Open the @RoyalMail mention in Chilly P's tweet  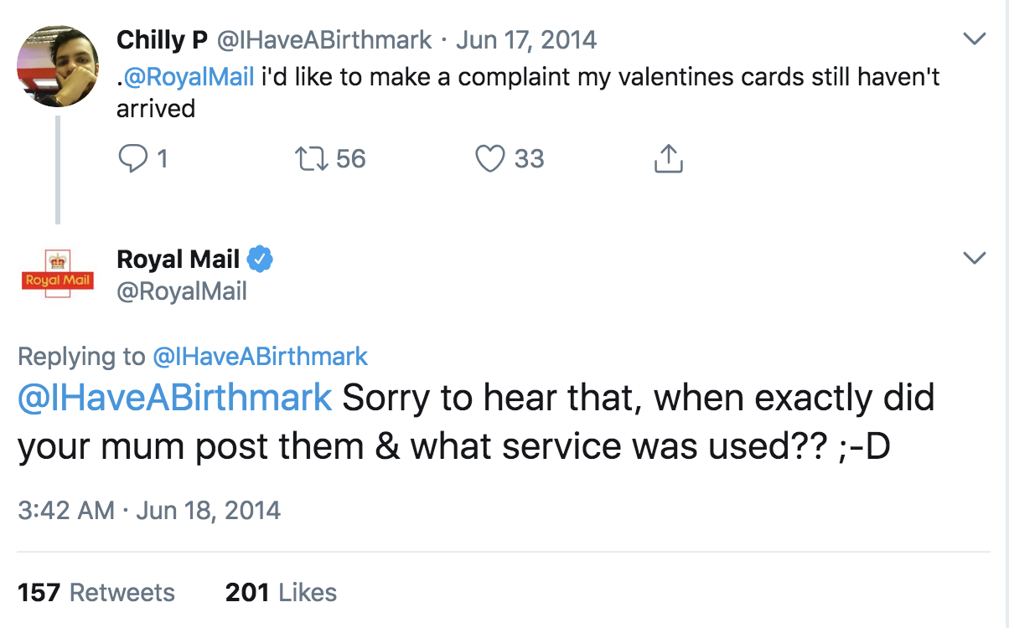[189, 76]
